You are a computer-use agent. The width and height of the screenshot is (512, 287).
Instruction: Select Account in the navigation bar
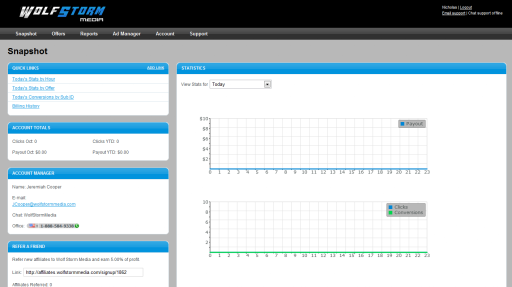point(165,34)
